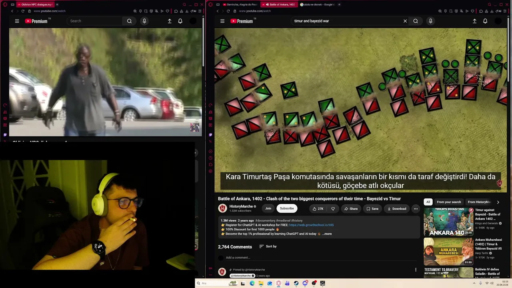The image size is (512, 288).
Task: Reload the Oblivion NPC dialogue page
Action: click(x=23, y=11)
